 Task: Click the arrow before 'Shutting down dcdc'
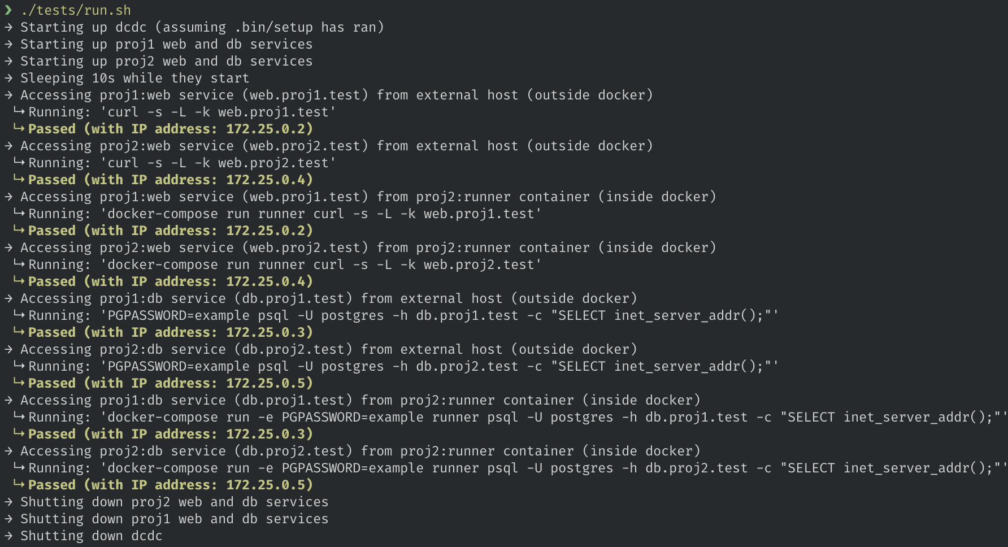point(8,536)
